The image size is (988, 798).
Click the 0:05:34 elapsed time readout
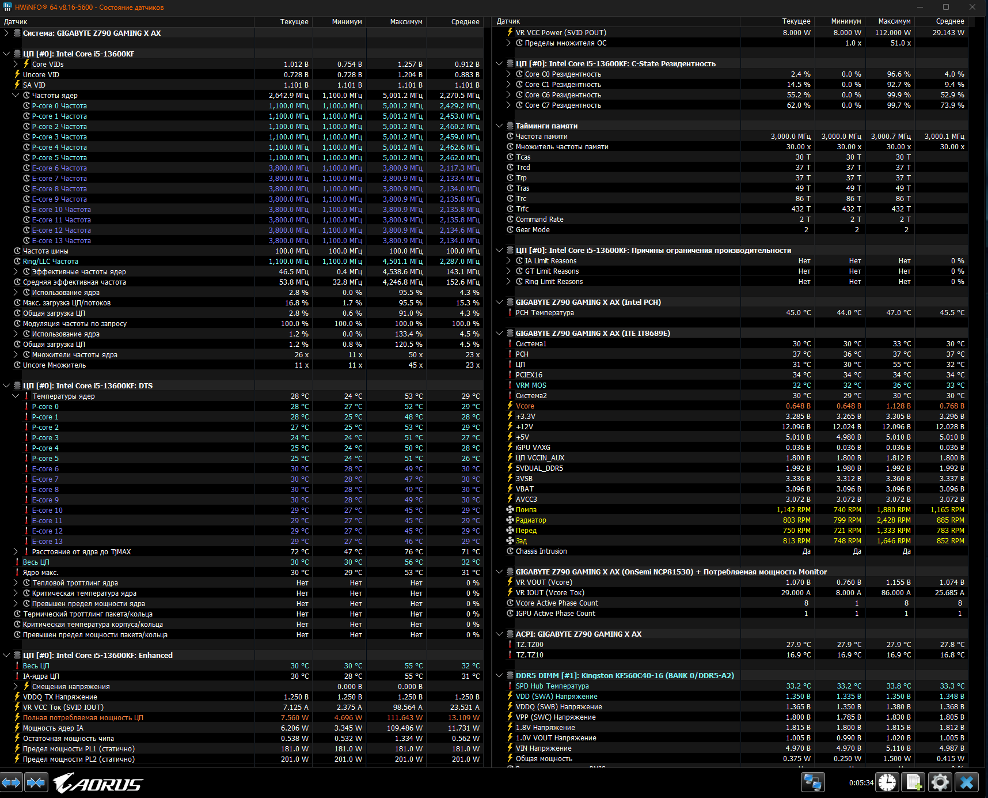point(861,782)
